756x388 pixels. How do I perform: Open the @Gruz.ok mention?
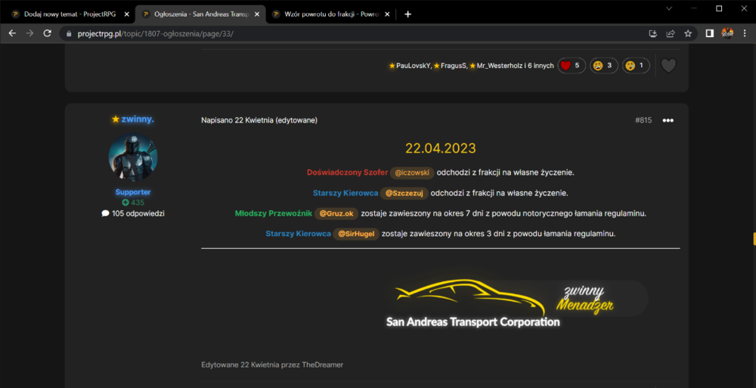pyautogui.click(x=336, y=213)
